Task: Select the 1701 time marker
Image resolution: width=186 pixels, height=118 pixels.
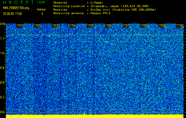Action: pos(19,26)
